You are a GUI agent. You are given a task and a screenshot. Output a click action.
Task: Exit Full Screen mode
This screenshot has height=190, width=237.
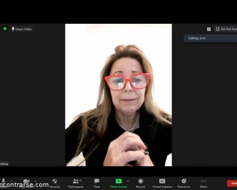click(226, 29)
